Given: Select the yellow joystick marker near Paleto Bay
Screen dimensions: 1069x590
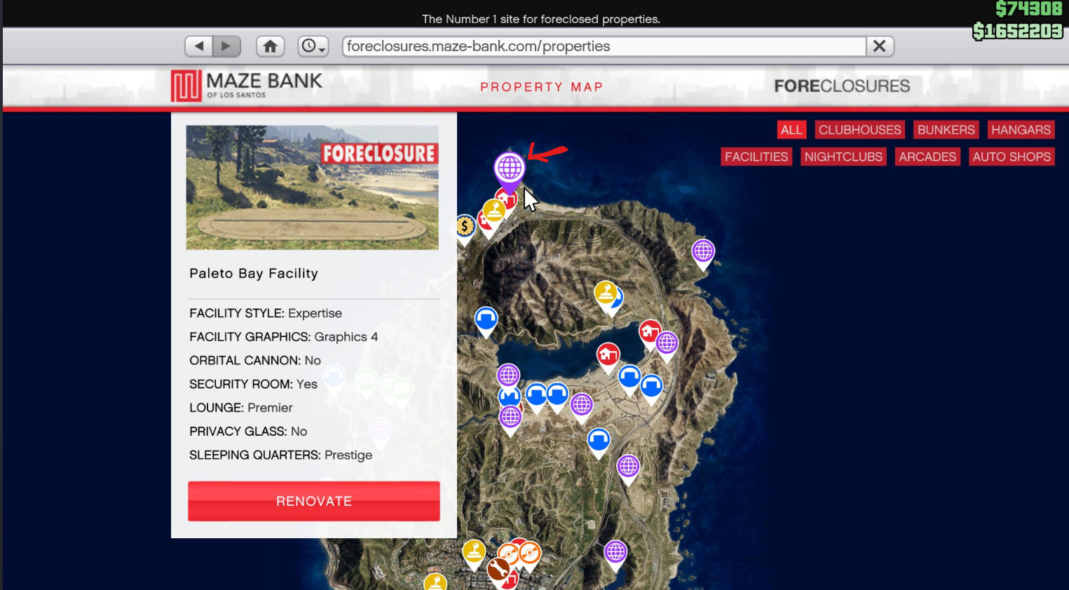Looking at the screenshot, I should tap(495, 210).
